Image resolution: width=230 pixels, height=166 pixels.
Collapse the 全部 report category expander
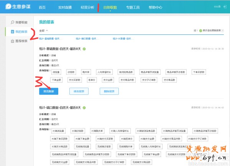pyautogui.click(x=47, y=30)
